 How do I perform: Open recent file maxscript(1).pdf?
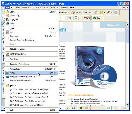click(32, 105)
